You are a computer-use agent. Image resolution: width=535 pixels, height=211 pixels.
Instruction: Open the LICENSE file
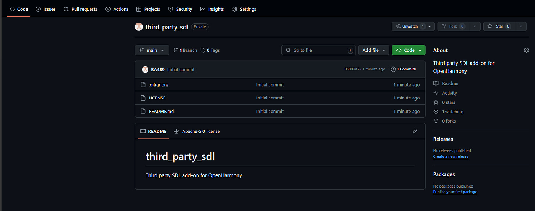tap(157, 98)
